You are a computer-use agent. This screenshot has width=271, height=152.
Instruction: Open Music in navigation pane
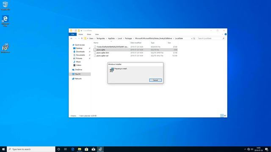pyautogui.click(x=78, y=62)
